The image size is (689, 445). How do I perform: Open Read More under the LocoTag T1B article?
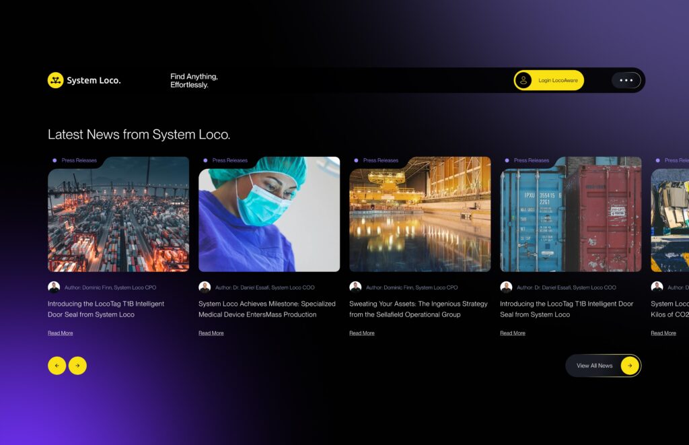[60, 333]
